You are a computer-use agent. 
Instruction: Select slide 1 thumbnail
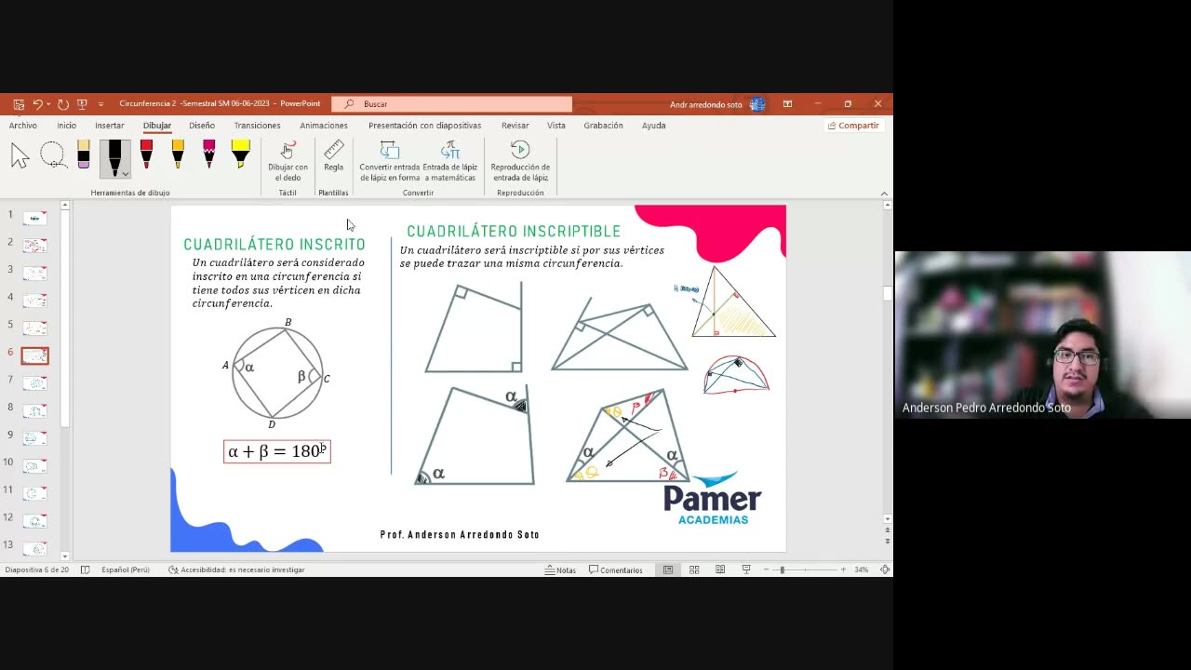click(34, 218)
